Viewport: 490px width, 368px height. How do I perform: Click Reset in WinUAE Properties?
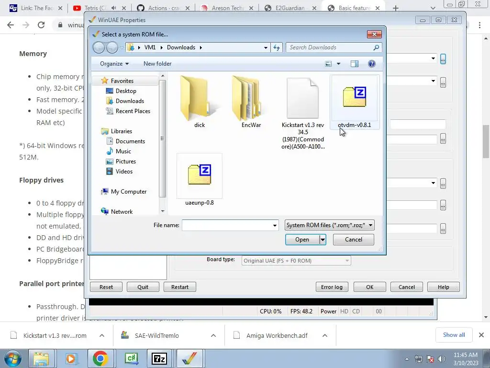(x=106, y=287)
